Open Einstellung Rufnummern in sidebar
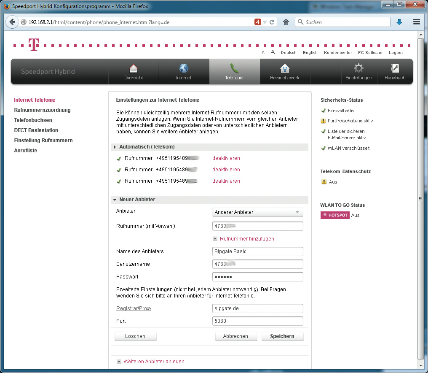Screen dimensions: 428x373 click(x=43, y=140)
